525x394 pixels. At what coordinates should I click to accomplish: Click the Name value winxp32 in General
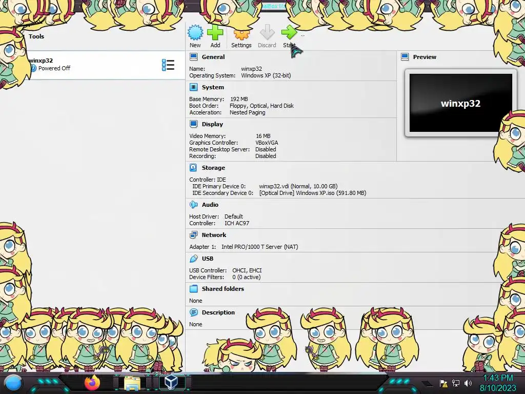[251, 69]
